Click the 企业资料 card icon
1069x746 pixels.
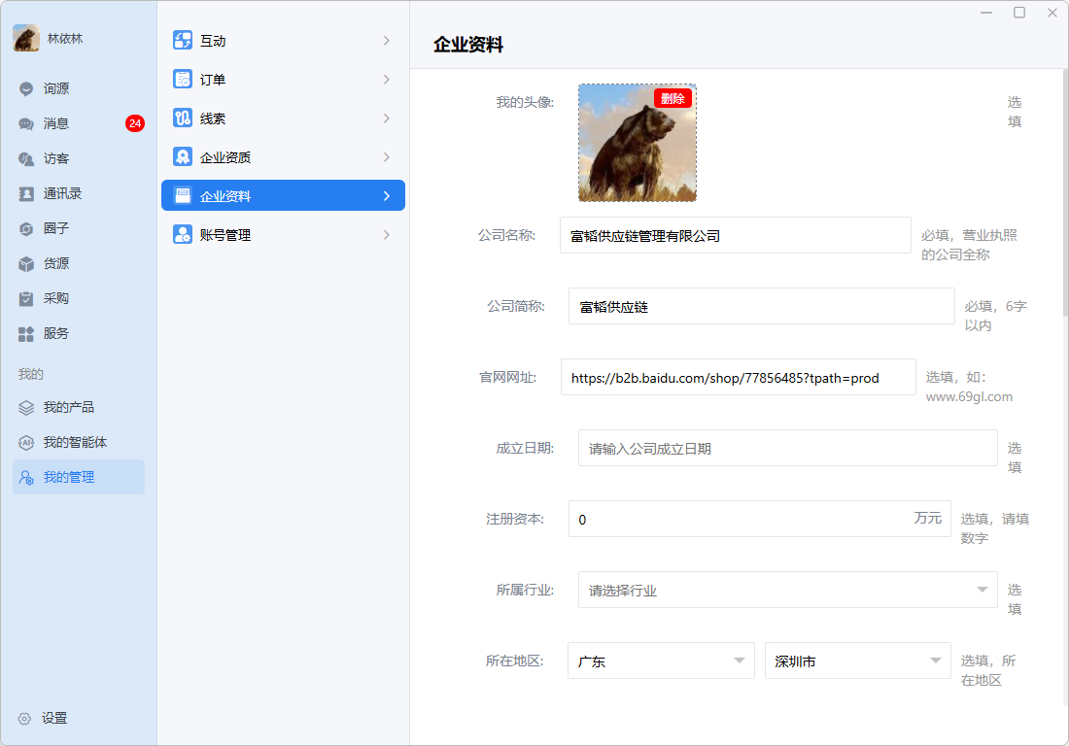[182, 195]
